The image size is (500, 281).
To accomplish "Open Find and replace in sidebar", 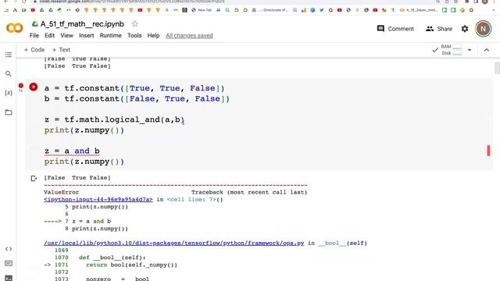I will coord(9,74).
